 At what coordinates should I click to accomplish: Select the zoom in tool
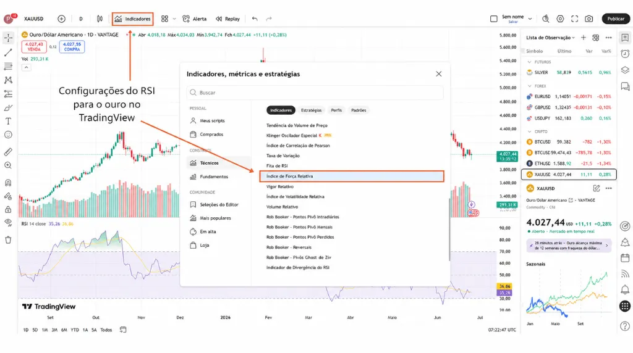[8, 165]
